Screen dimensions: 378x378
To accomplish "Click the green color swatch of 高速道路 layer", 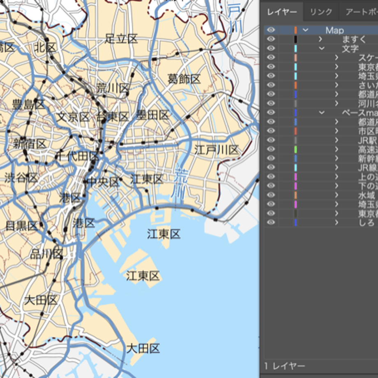I will pos(295,149).
